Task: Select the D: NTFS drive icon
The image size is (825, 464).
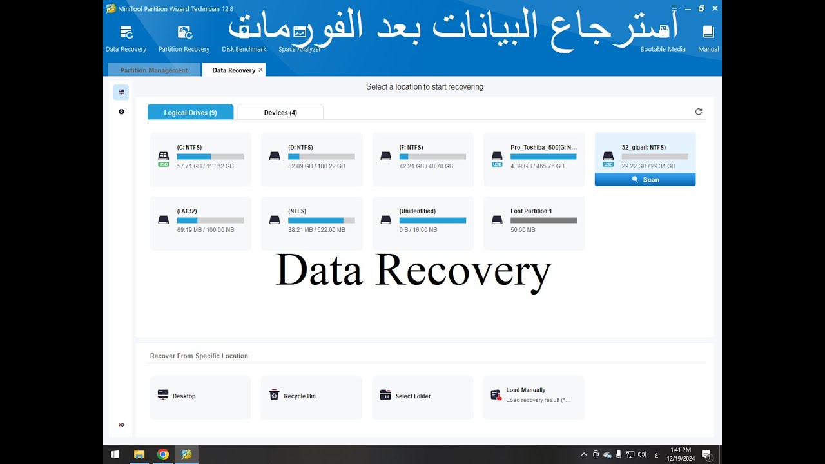Action: click(x=275, y=157)
